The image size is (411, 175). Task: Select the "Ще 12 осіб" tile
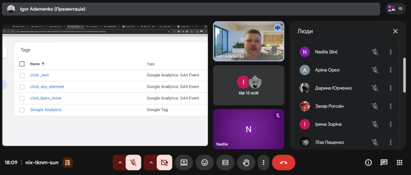pos(249,85)
